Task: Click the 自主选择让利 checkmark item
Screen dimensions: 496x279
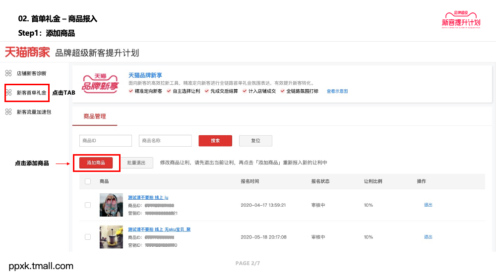Action: 184,91
